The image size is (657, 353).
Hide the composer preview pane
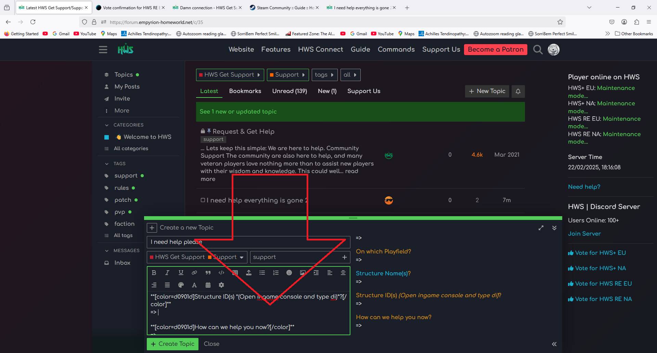[554, 344]
